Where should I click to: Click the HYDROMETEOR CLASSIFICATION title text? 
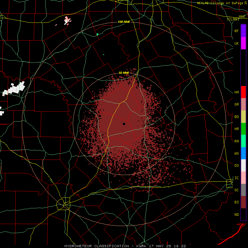coord(97,246)
